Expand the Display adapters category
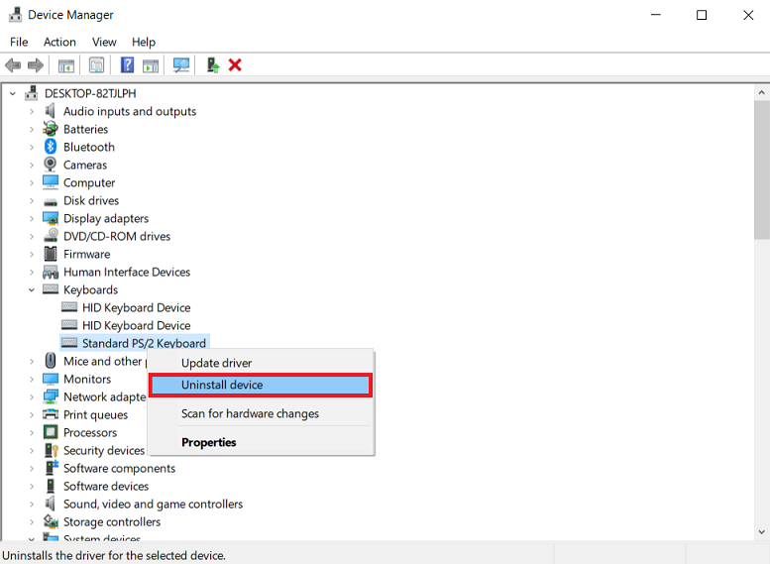Viewport: 770px width, 564px height. coord(32,219)
